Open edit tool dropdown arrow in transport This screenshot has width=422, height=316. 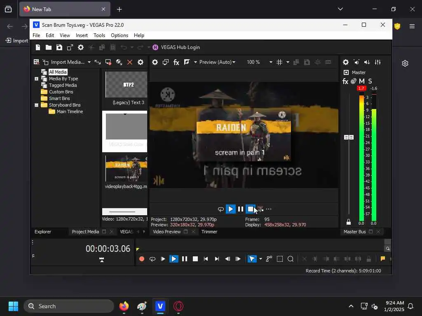coord(260,259)
